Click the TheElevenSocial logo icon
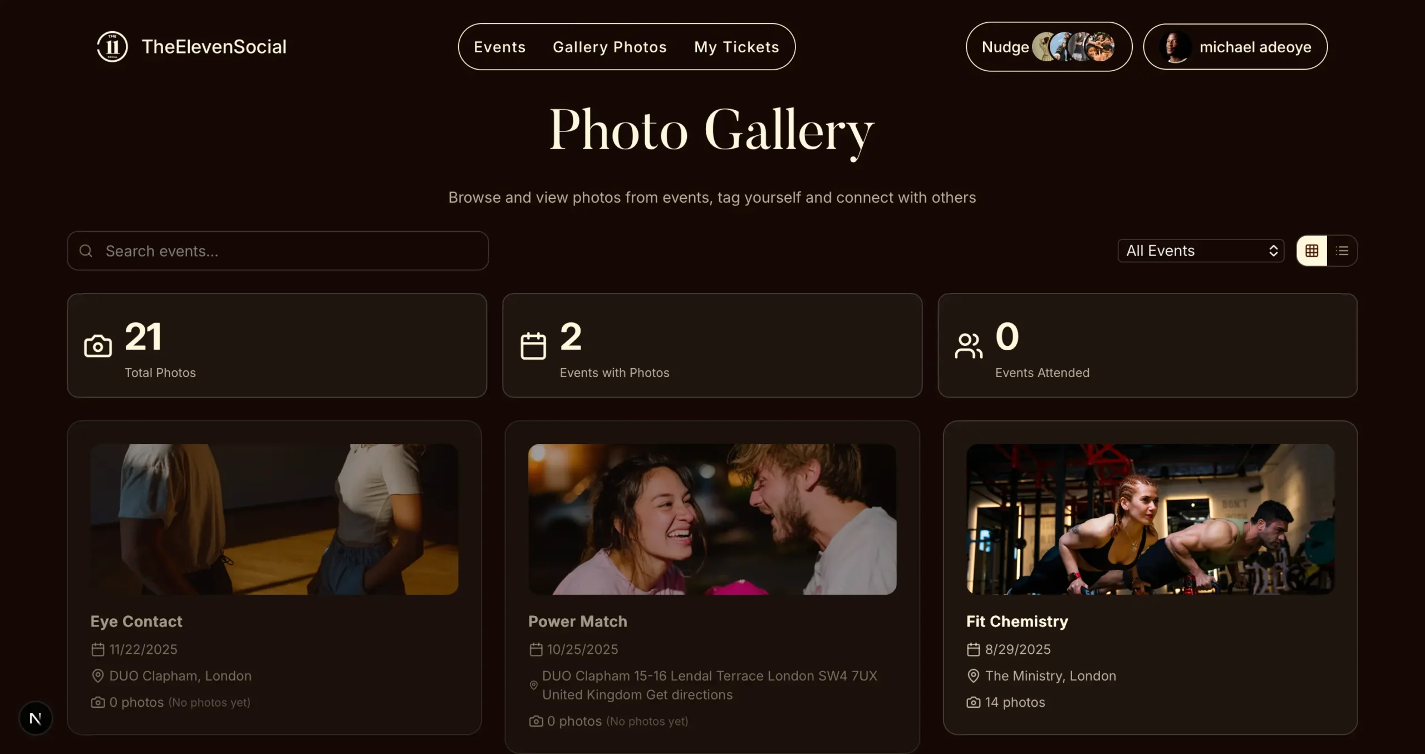Screen dimensions: 1425x754 [x=112, y=47]
